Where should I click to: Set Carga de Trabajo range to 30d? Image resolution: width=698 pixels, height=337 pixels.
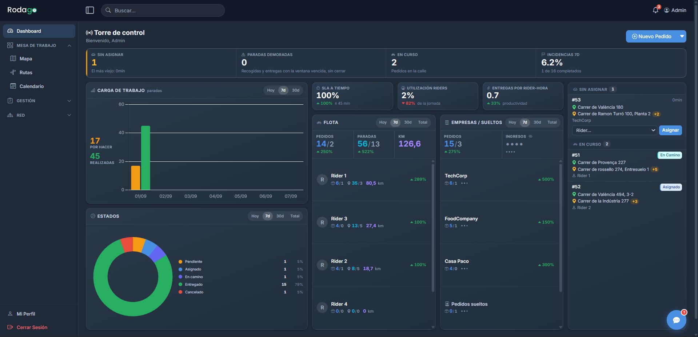tap(296, 90)
